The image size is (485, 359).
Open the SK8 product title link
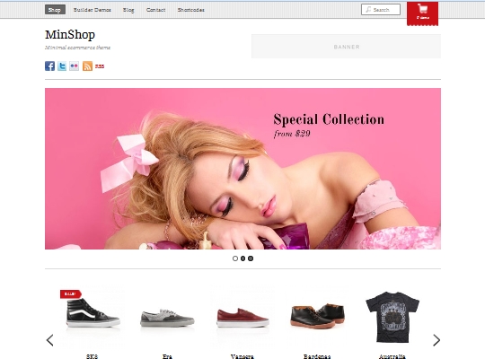[92, 356]
